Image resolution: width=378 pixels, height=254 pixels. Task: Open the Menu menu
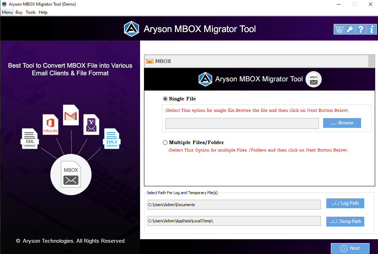(x=7, y=12)
